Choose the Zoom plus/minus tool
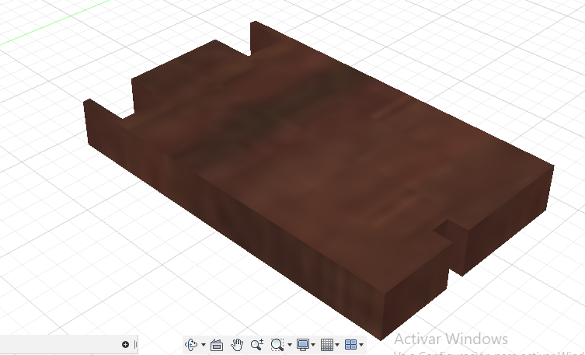This screenshot has height=355, width=585. point(257,345)
